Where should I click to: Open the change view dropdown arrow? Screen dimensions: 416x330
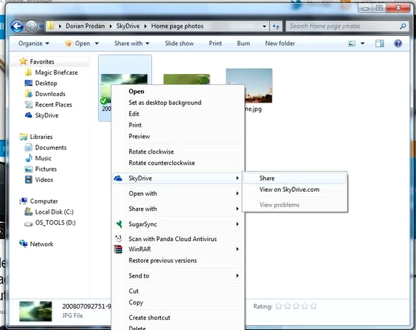point(363,43)
